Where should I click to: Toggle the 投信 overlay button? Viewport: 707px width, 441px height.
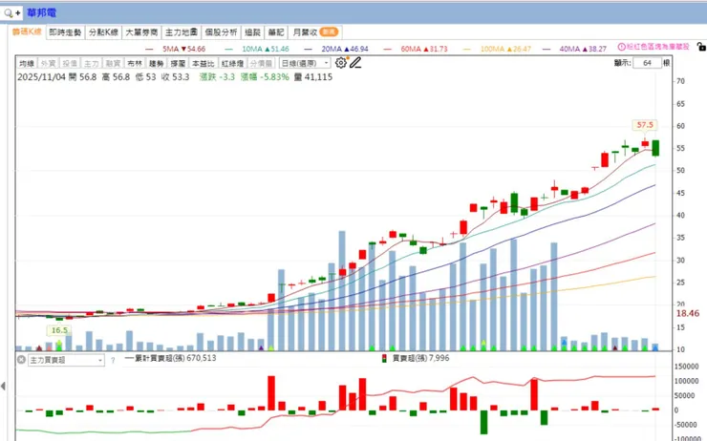tap(70, 64)
